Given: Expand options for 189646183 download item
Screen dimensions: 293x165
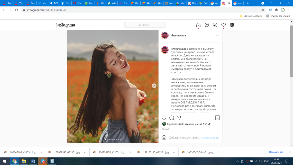Looking at the screenshot, I should pos(41,152).
